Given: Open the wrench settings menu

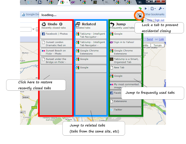Looking at the screenshot, I should [x=161, y=9].
